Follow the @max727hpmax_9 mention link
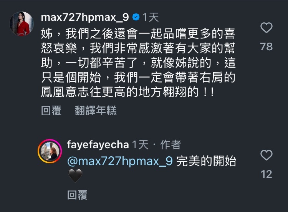 120,161
